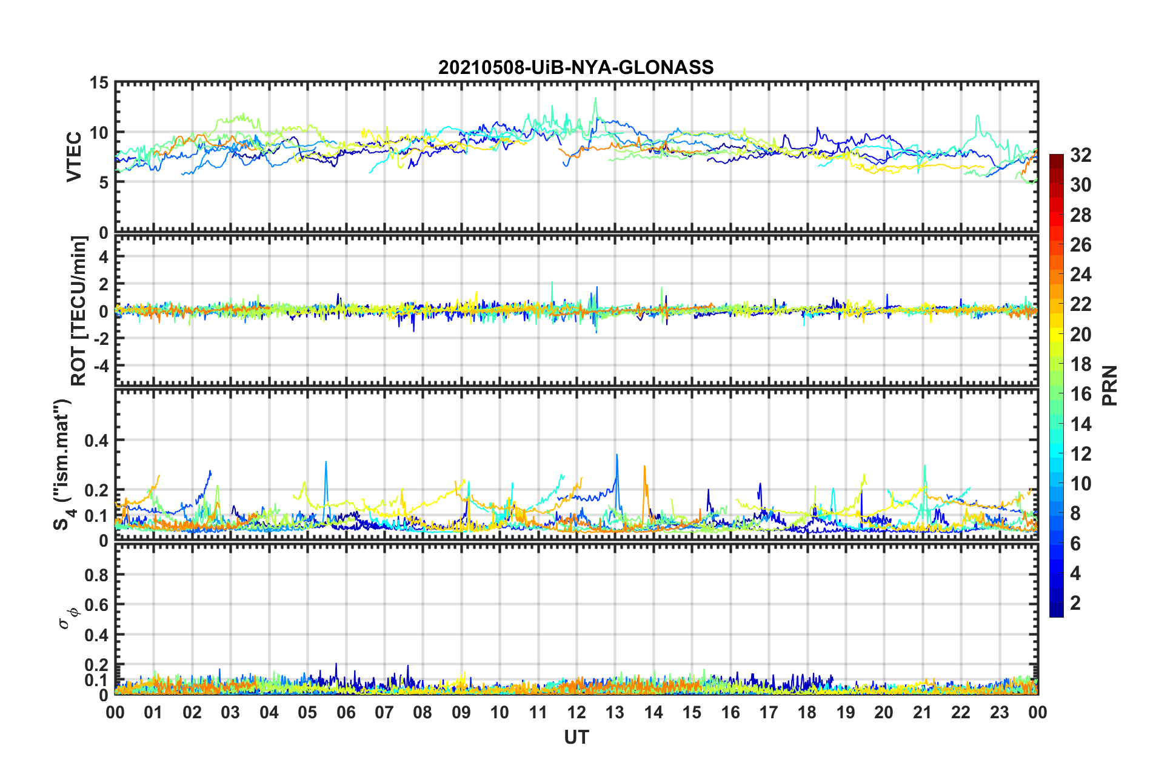Click x-axis tick label 12
Screen dimensions: 1153x771
[x=576, y=712]
